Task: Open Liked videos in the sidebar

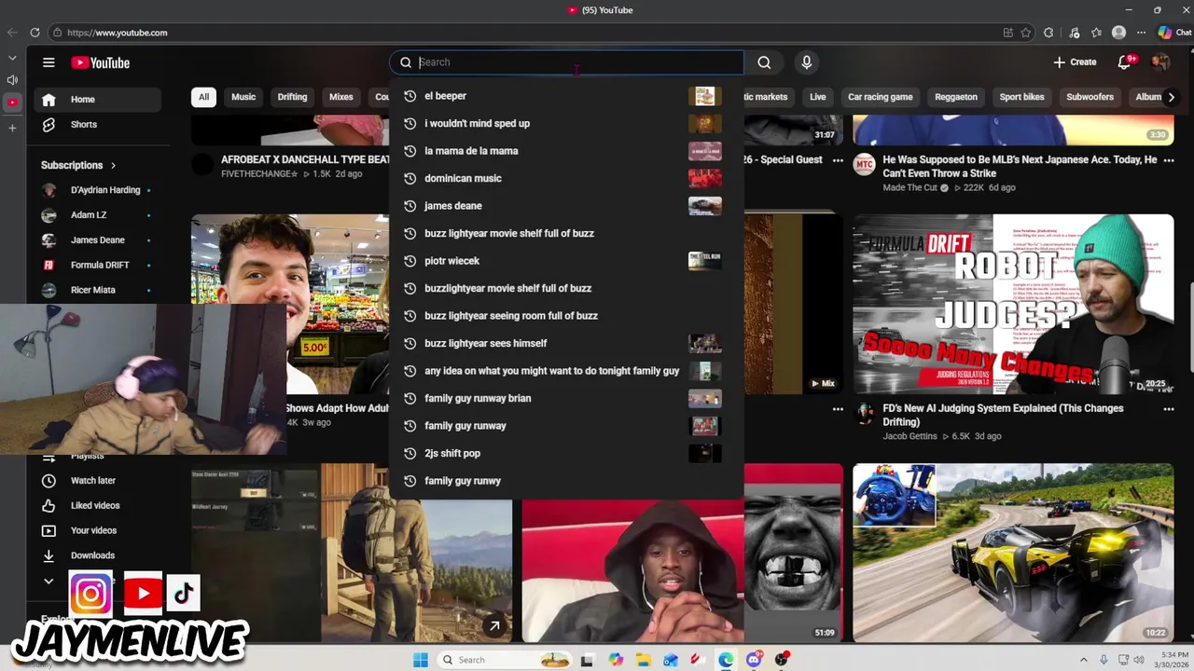Action: point(99,506)
